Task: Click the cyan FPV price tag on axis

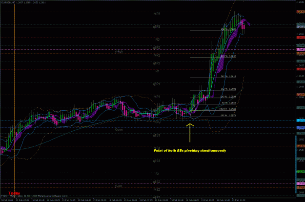Action: 301,121
